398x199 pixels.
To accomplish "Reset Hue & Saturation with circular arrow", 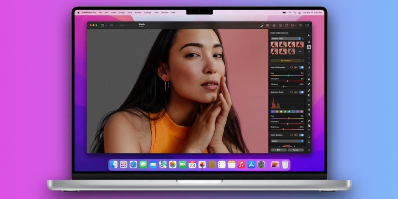I will [x=292, y=67].
